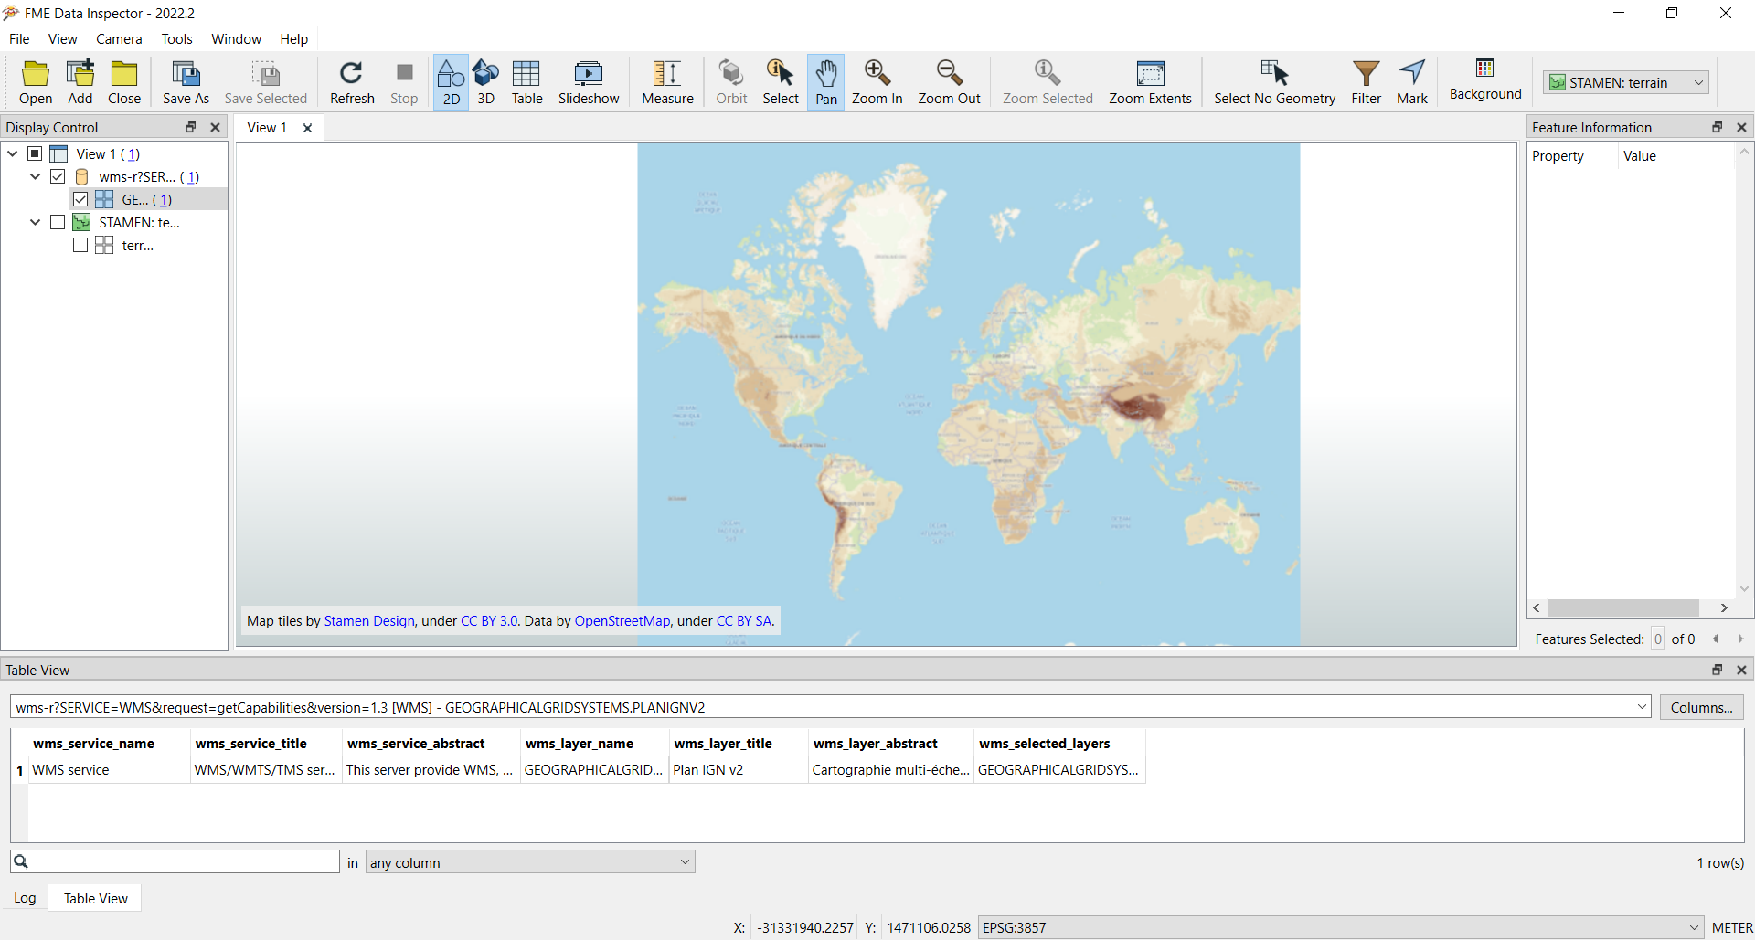This screenshot has width=1755, height=940.
Task: Select the Orbit tool
Action: tap(731, 82)
